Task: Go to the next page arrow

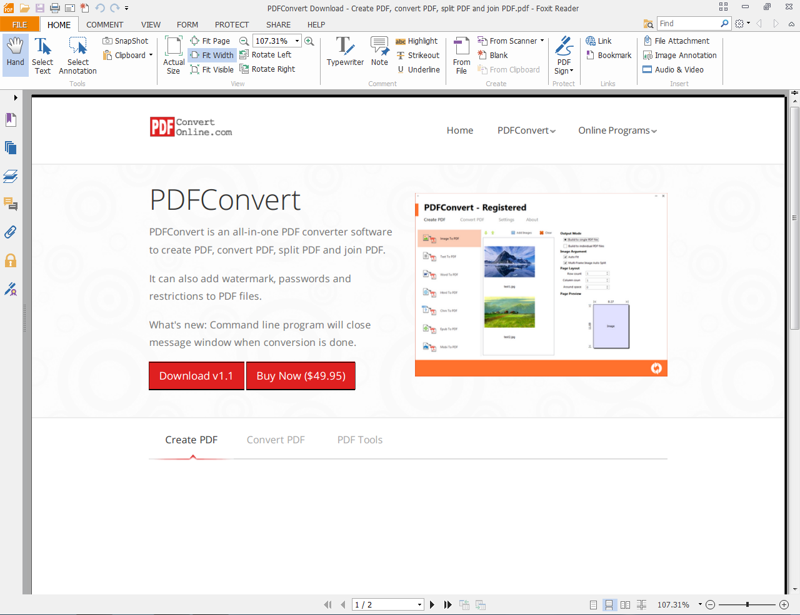Action: pyautogui.click(x=432, y=604)
